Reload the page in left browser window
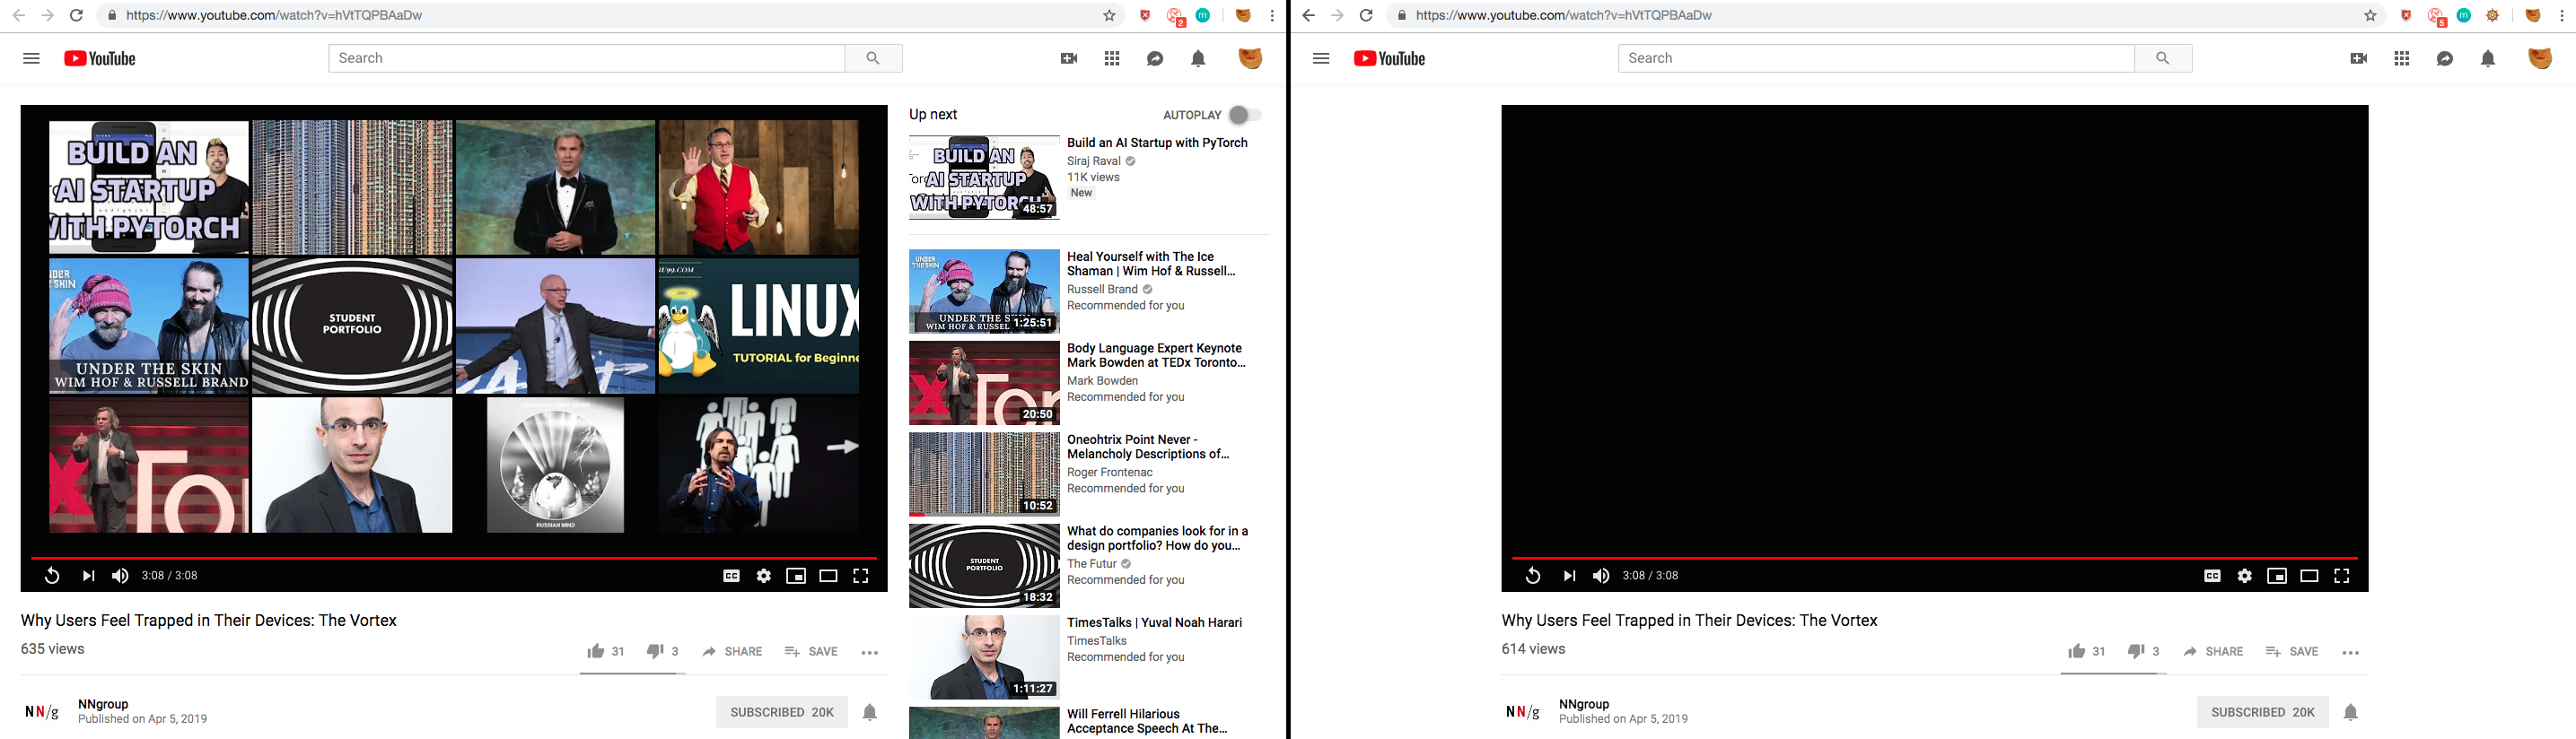The width and height of the screenshot is (2576, 739). [x=76, y=15]
